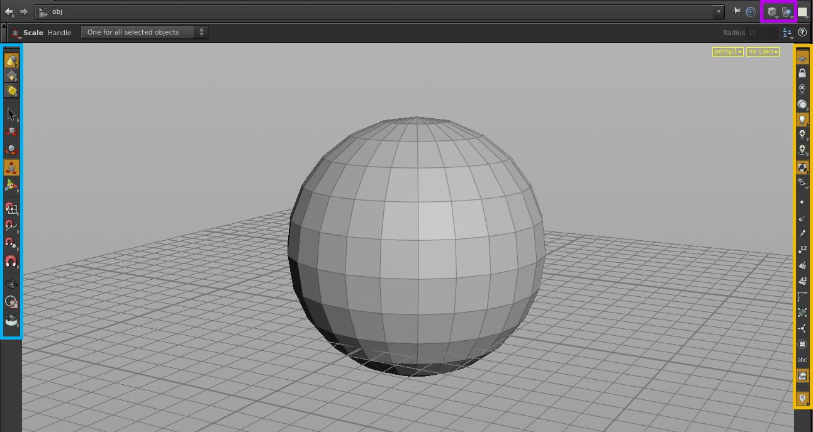Viewport: 813px width, 432px height.
Task: Open the globe network dropdown icon
Action: coord(787,11)
